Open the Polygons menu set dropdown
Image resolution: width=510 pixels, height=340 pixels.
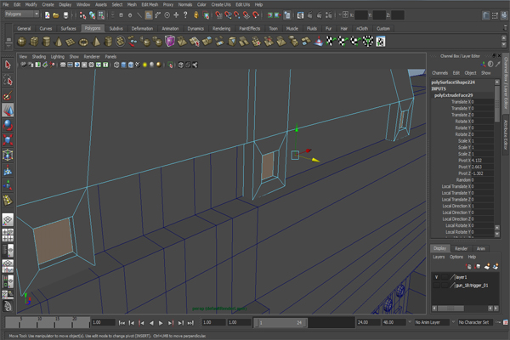coord(22,14)
